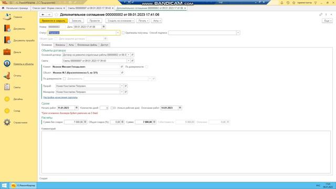Close the Список смет tab
The image size is (336, 189).
pos(64,8)
